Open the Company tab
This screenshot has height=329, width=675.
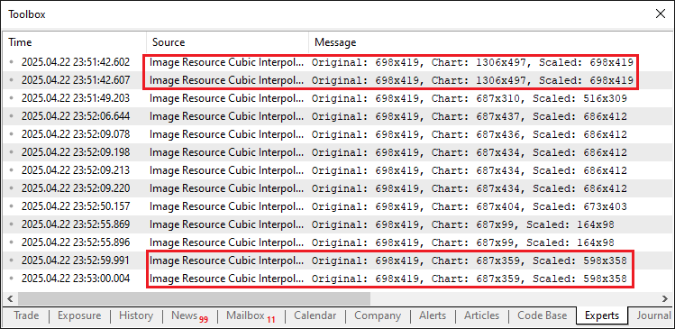378,315
